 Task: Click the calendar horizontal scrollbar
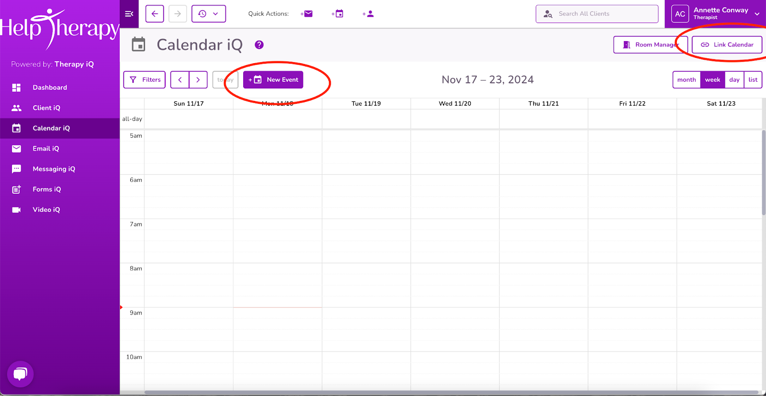pos(451,393)
